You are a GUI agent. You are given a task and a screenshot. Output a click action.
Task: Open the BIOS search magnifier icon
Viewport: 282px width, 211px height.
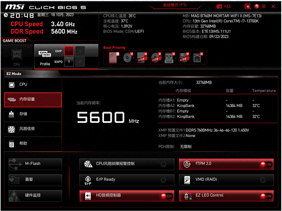pos(248,7)
